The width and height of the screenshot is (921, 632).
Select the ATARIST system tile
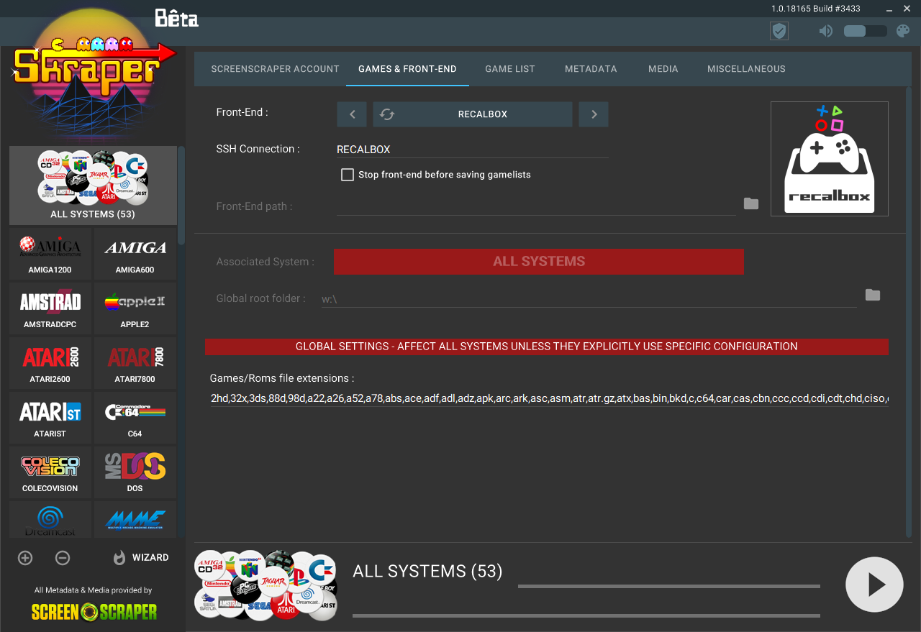50,418
